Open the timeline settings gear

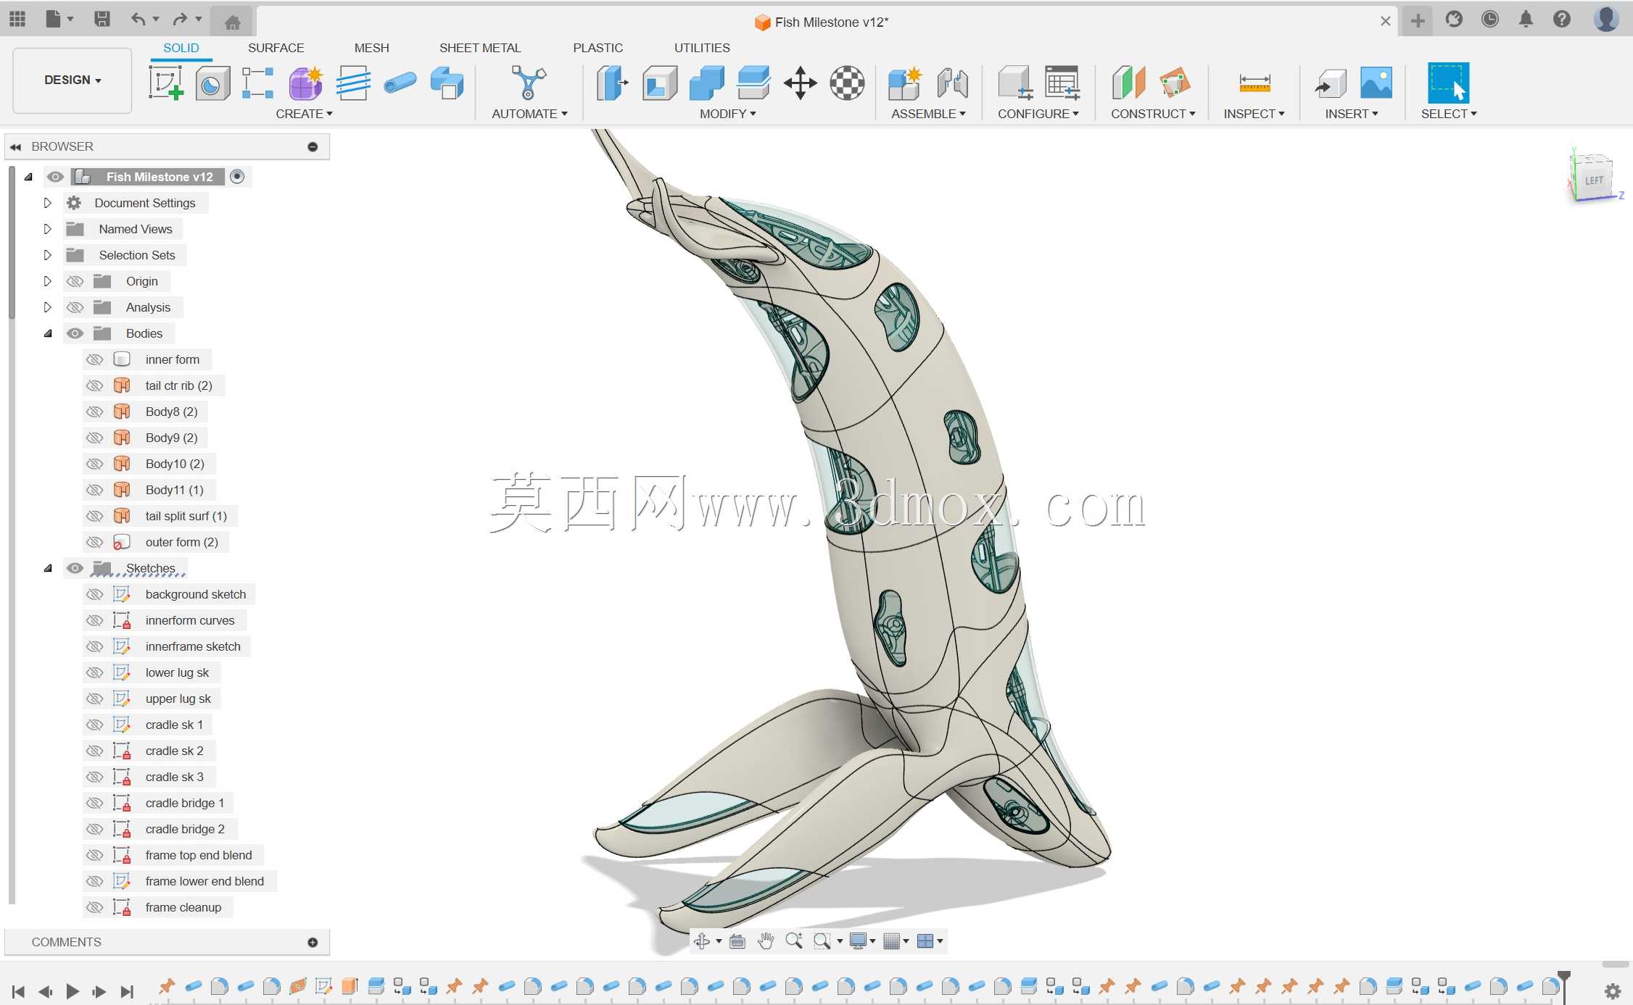[x=1613, y=991]
